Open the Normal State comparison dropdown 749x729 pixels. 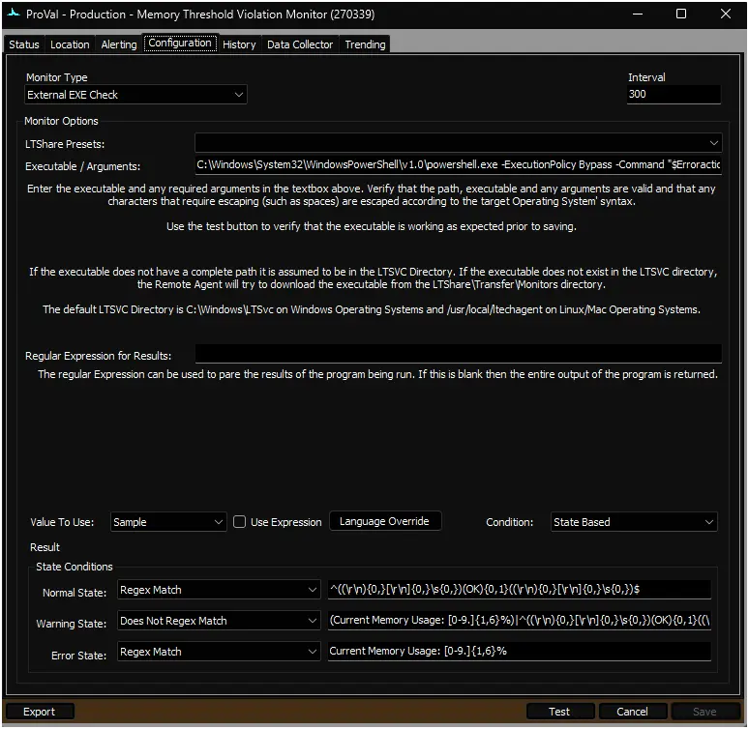pos(219,590)
